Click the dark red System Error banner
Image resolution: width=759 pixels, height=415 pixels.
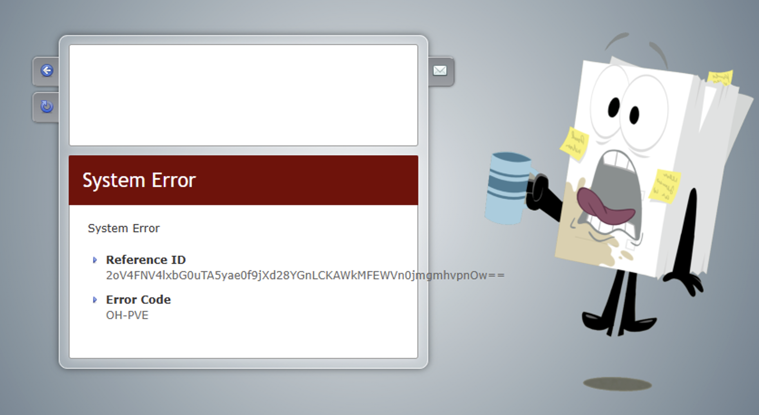coord(244,180)
